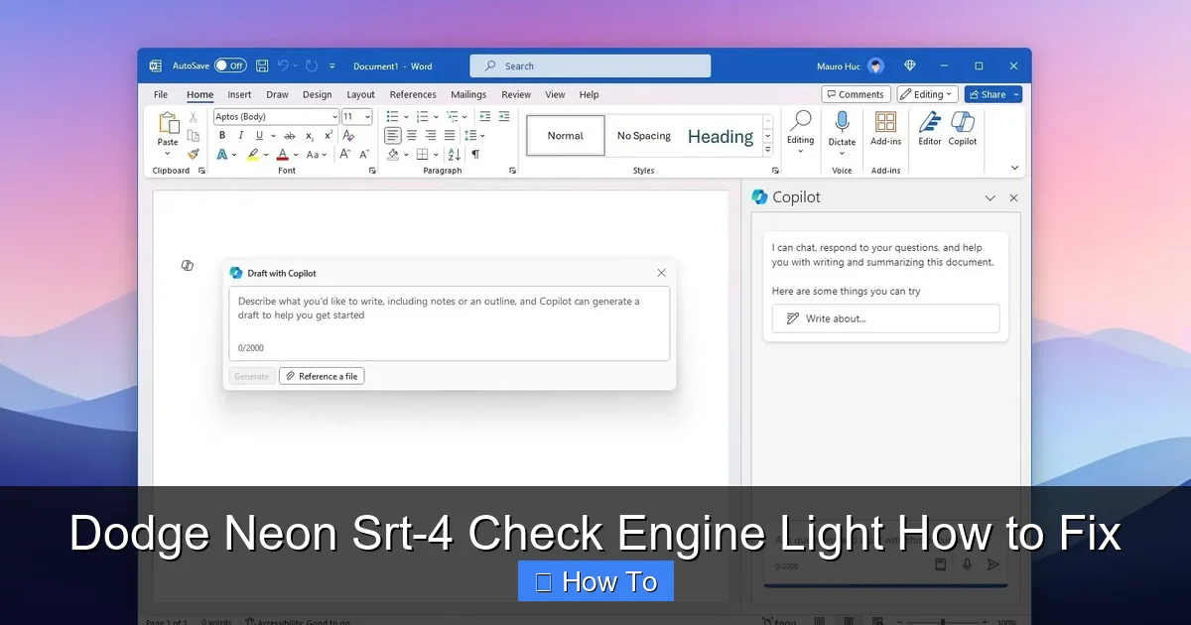Image resolution: width=1191 pixels, height=625 pixels.
Task: Toggle Bold formatting button
Action: tap(222, 136)
